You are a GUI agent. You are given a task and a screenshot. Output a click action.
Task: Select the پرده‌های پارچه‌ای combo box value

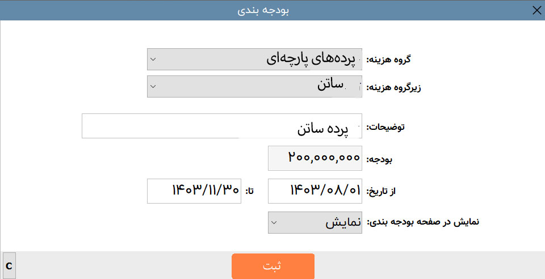[x=254, y=60]
